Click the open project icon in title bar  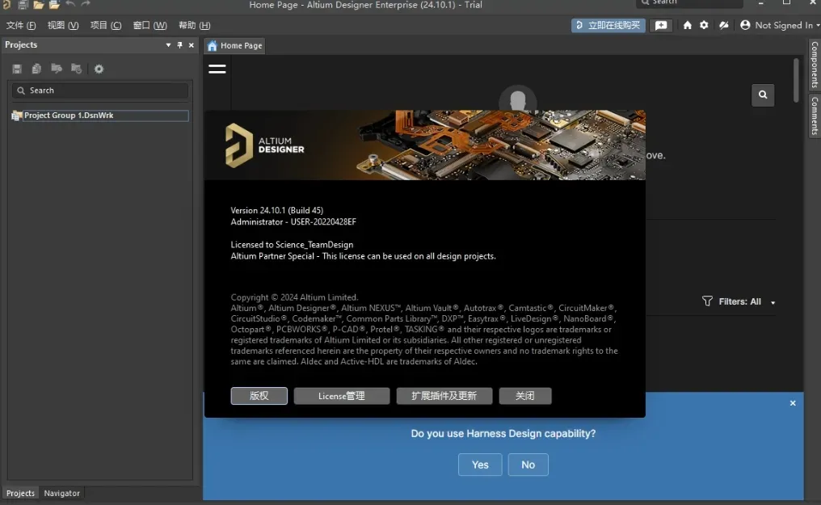coord(54,5)
